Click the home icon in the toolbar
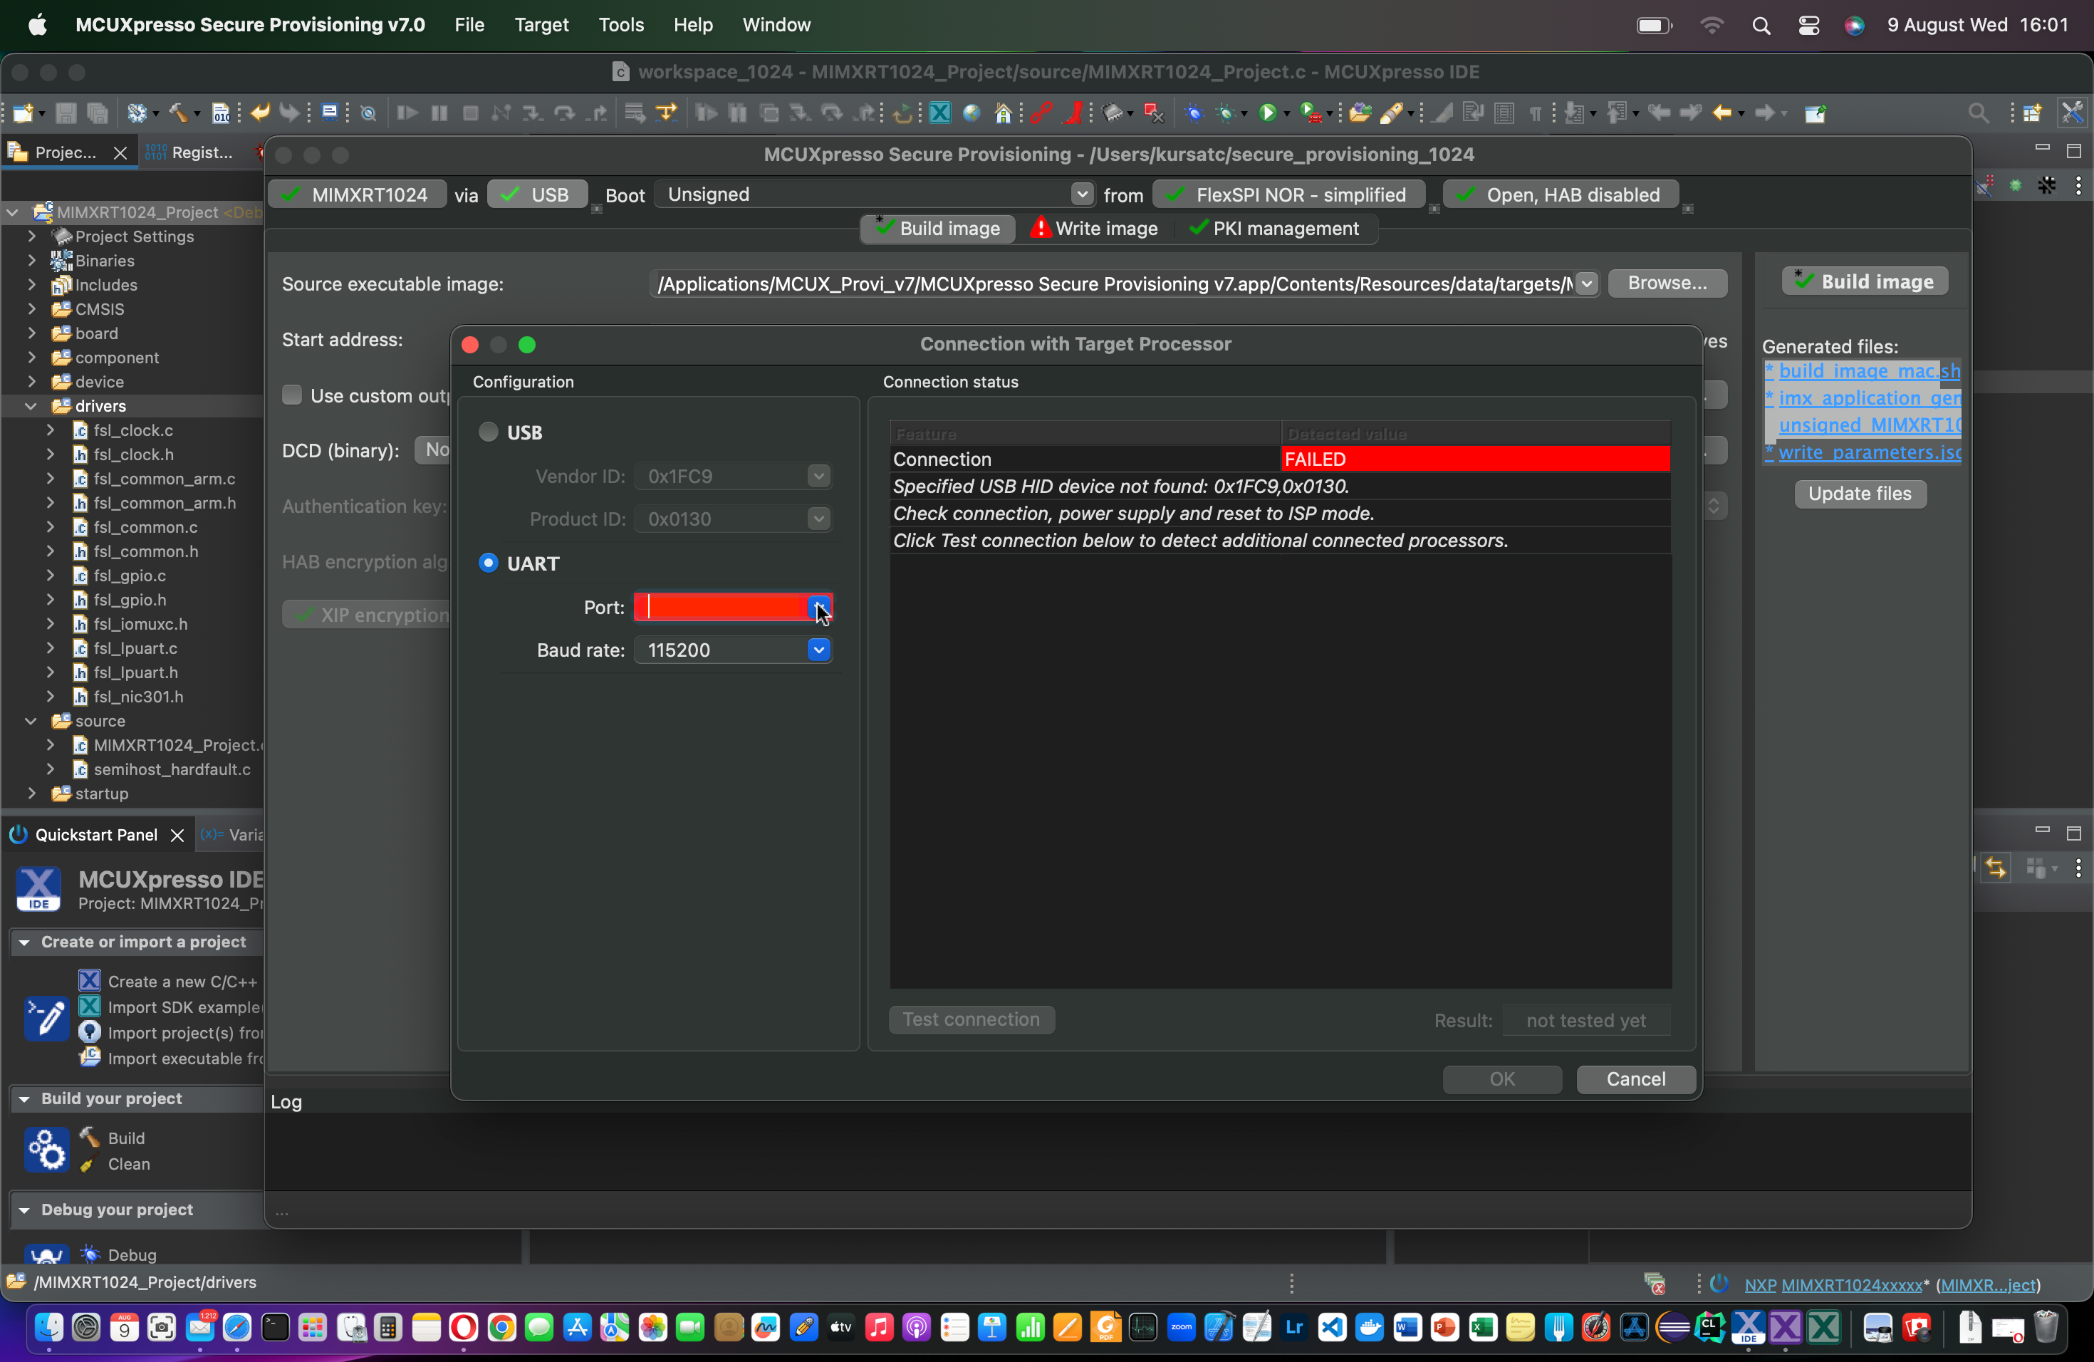This screenshot has width=2094, height=1362. point(1003,113)
